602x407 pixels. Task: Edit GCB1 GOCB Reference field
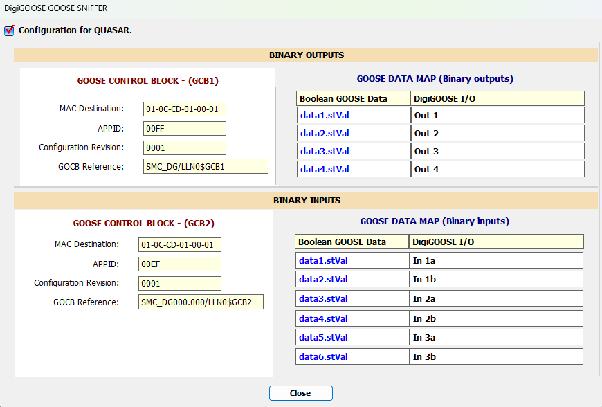pos(206,166)
